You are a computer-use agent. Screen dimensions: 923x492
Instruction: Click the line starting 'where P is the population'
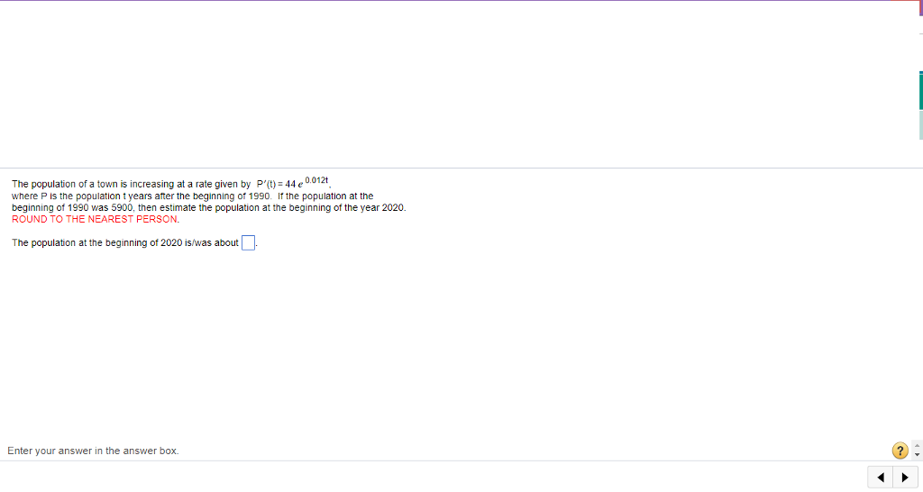click(x=193, y=196)
